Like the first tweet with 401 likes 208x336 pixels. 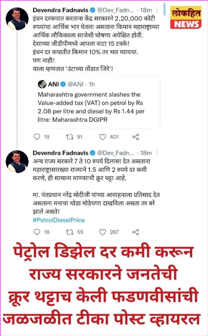click(x=103, y=137)
